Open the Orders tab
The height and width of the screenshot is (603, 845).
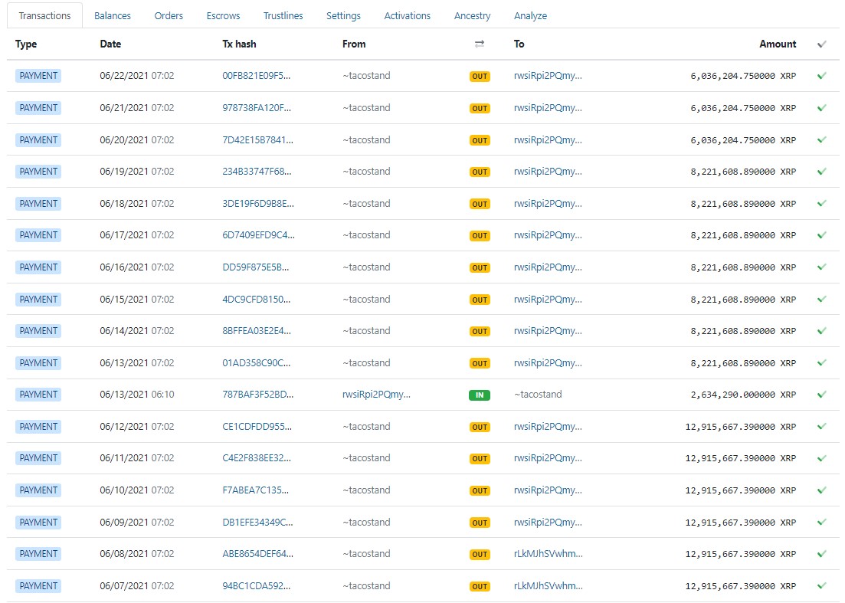click(x=169, y=15)
